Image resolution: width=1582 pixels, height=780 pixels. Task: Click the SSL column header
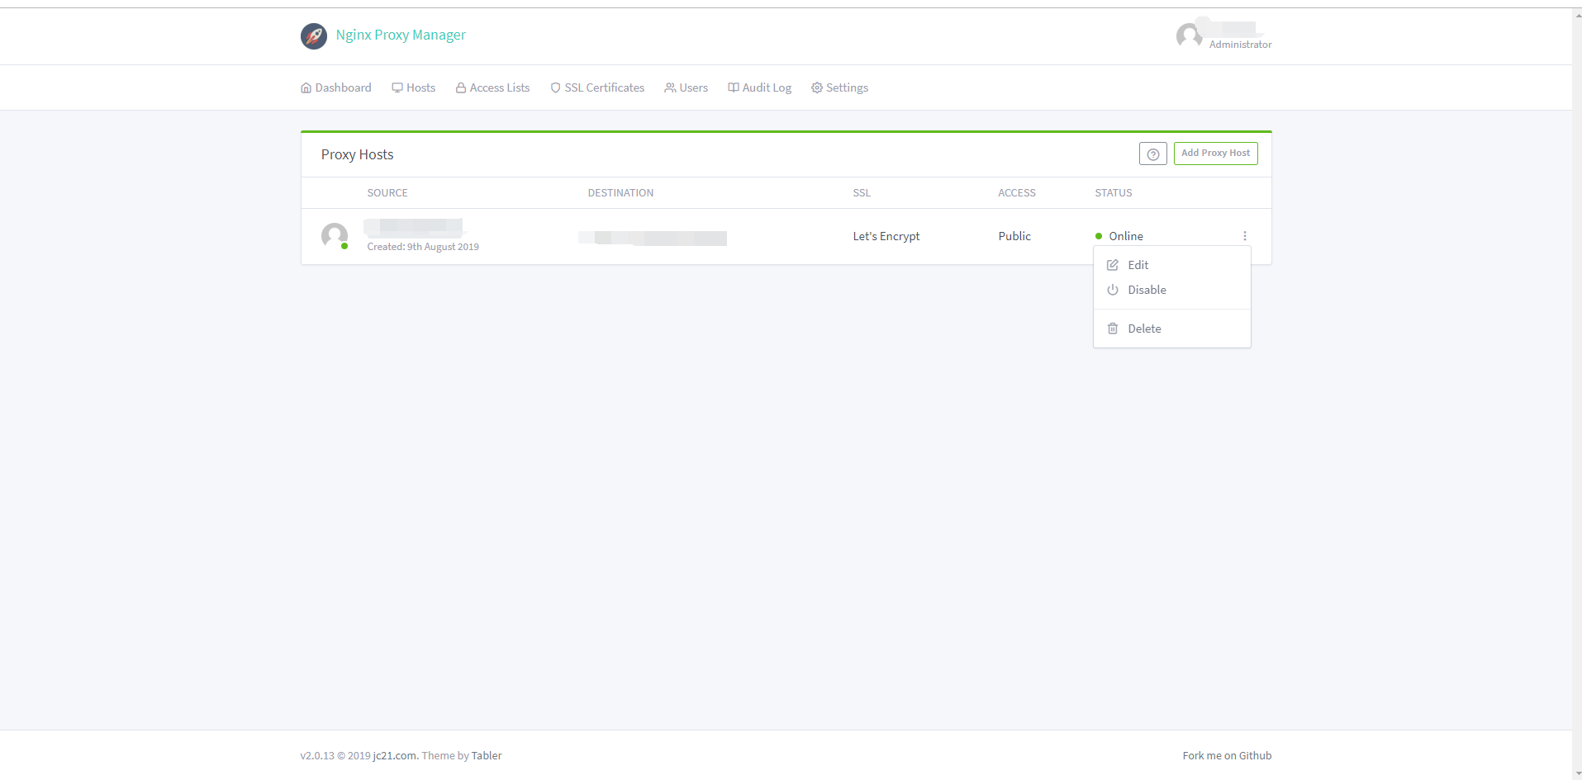click(x=862, y=193)
